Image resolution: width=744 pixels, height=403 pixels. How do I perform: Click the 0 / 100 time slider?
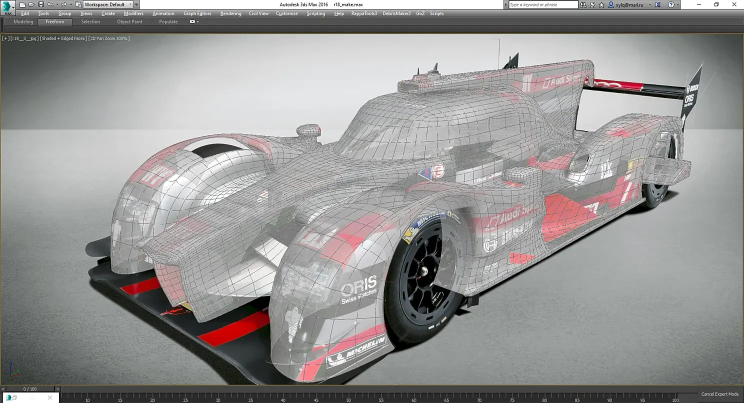[x=30, y=389]
